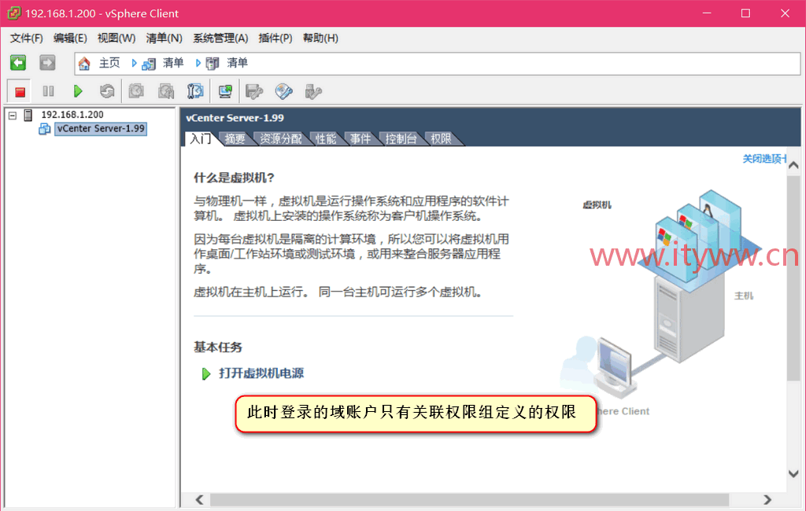Click the horizontal scrollbar thumb
This screenshot has width=806, height=511.
469,500
